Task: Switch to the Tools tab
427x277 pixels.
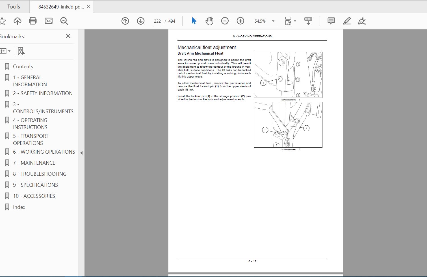Action: tap(14, 7)
